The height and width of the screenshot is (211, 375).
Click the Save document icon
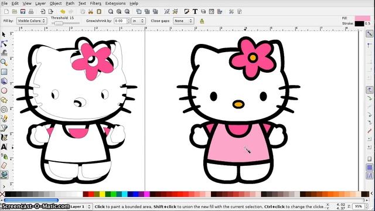click(23, 12)
